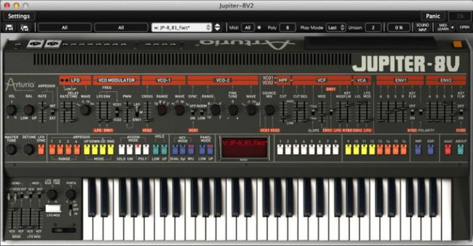Click the PORTA portamento knob
473x246 pixels.
tap(71, 194)
